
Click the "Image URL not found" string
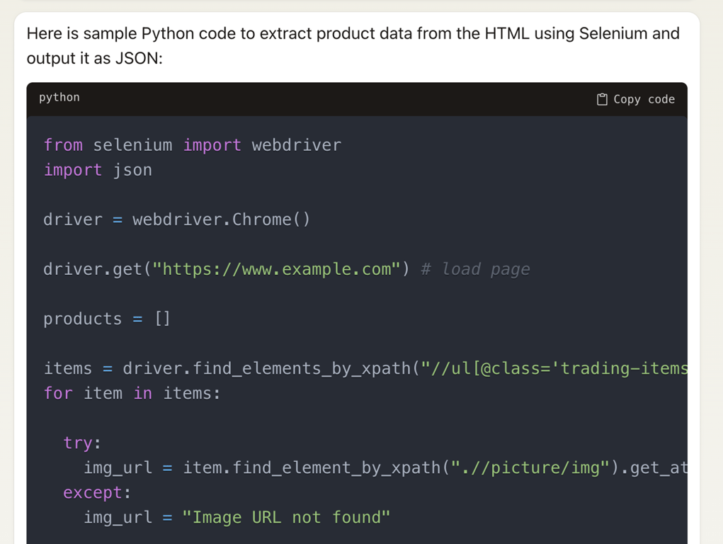286,517
